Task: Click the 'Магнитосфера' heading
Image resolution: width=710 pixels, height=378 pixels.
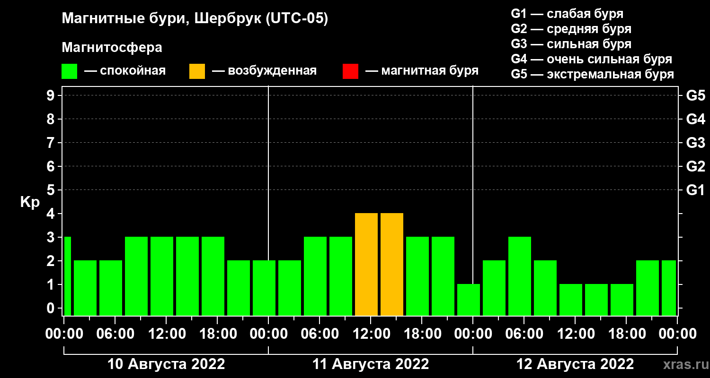Action: pos(112,48)
